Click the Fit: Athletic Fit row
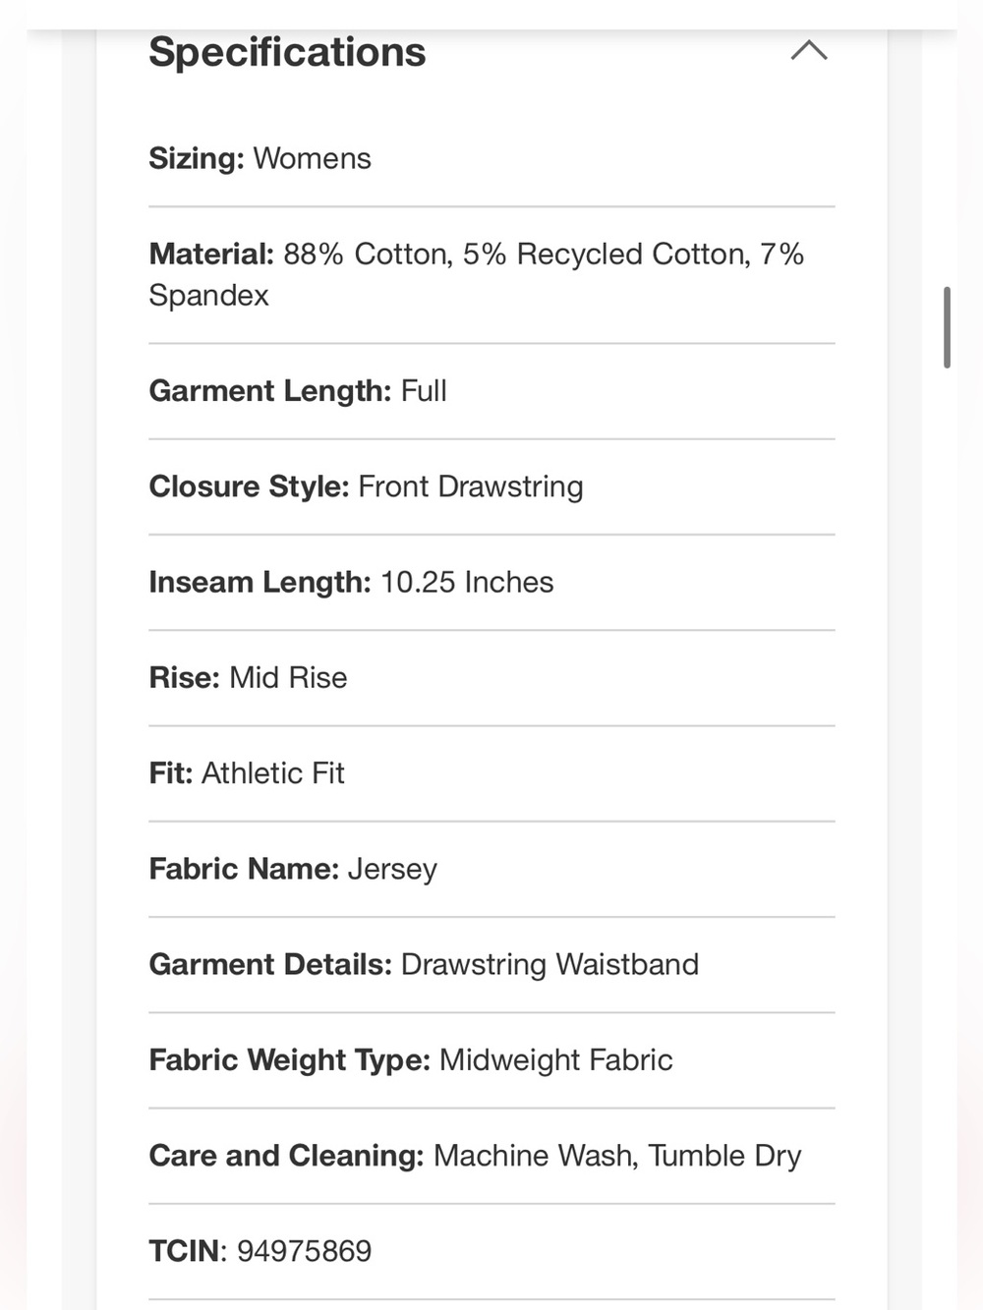983x1310 pixels. pos(491,773)
